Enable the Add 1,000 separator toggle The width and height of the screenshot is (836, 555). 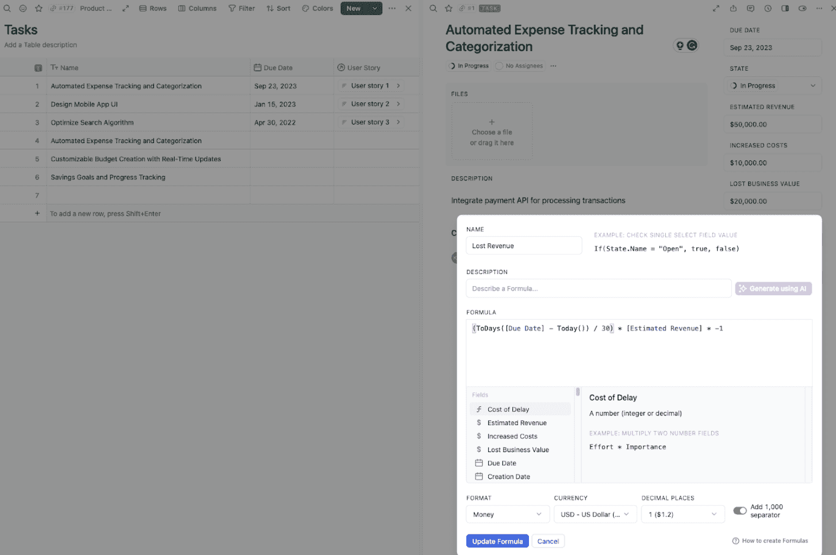tap(740, 510)
